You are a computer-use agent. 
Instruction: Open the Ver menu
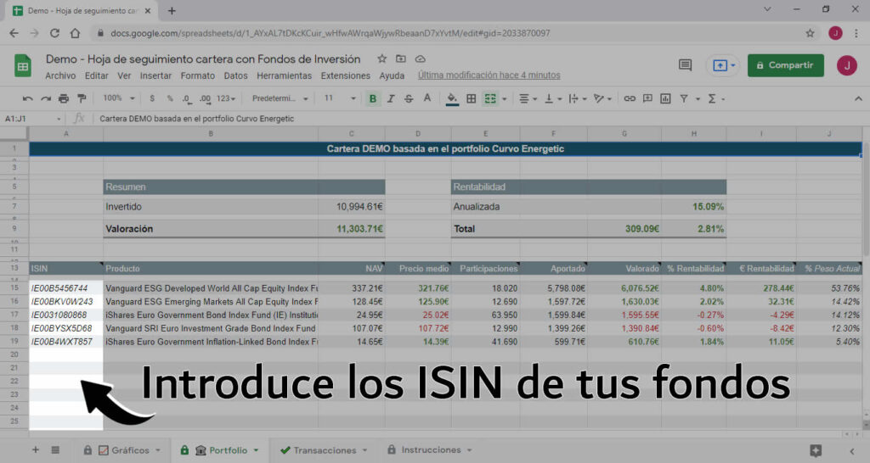[x=124, y=75]
